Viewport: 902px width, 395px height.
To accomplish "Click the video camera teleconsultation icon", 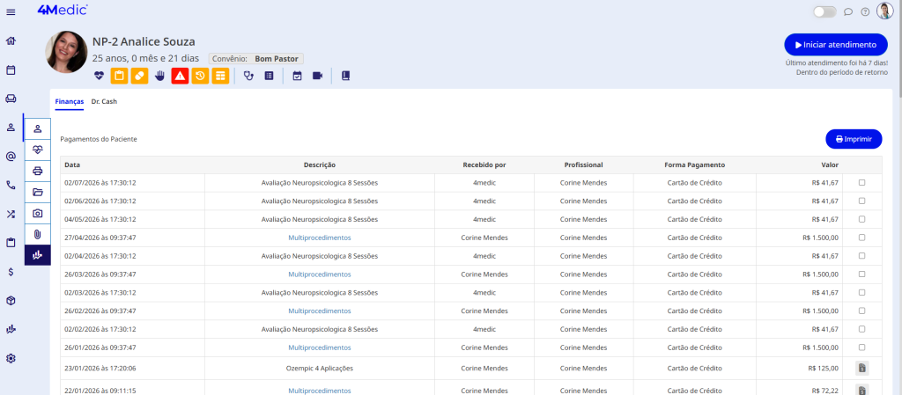I will pos(317,76).
